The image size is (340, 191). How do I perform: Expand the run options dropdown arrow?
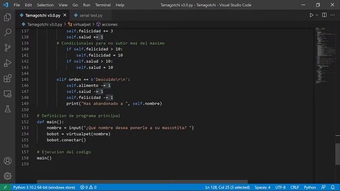[x=317, y=15]
